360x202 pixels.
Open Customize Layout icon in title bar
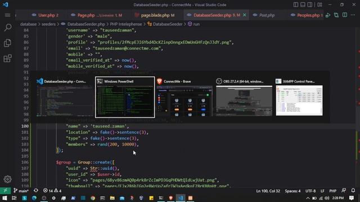click(319, 4)
